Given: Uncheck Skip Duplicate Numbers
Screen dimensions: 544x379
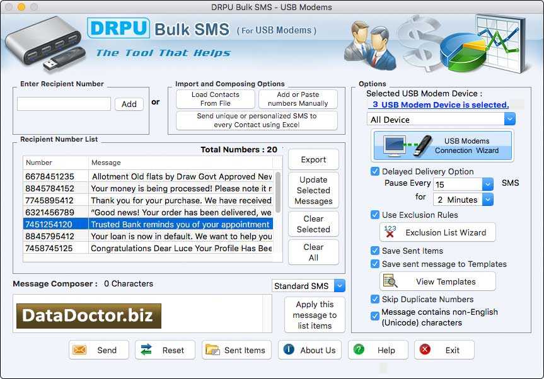Looking at the screenshot, I should 375,298.
